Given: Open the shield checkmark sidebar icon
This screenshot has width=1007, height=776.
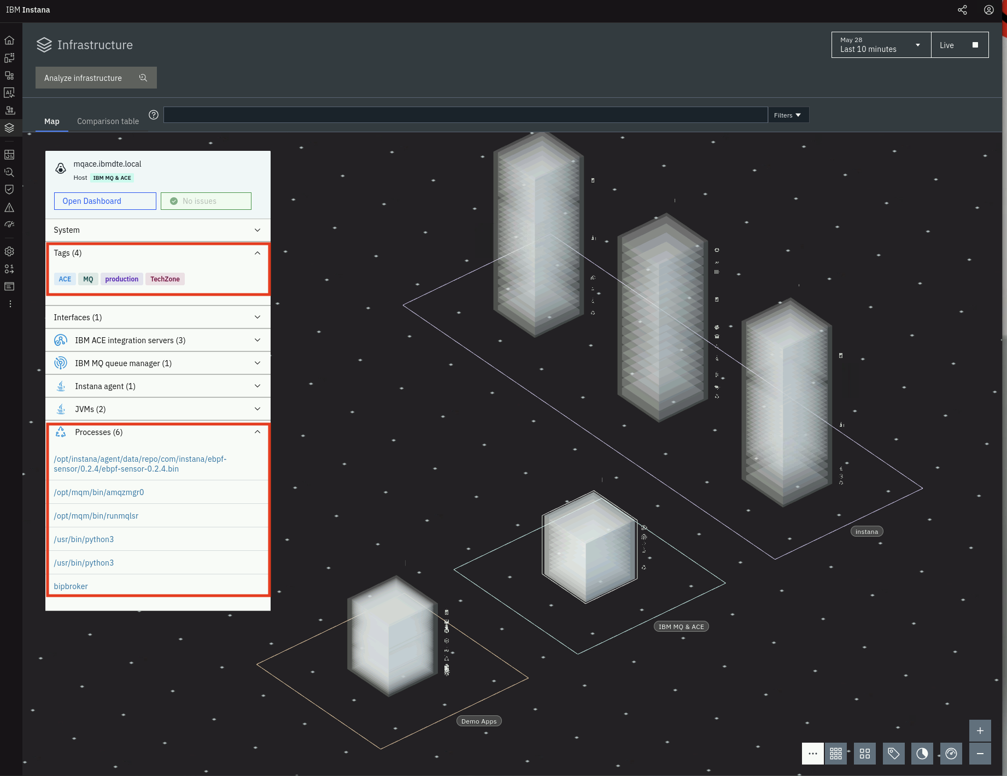Looking at the screenshot, I should pos(9,190).
